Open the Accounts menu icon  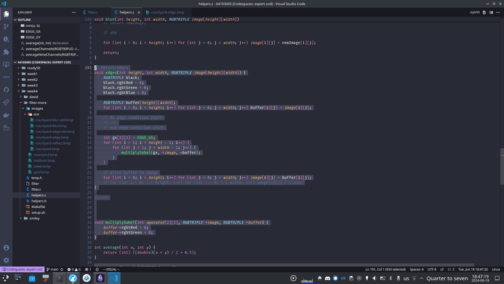[x=6, y=248]
